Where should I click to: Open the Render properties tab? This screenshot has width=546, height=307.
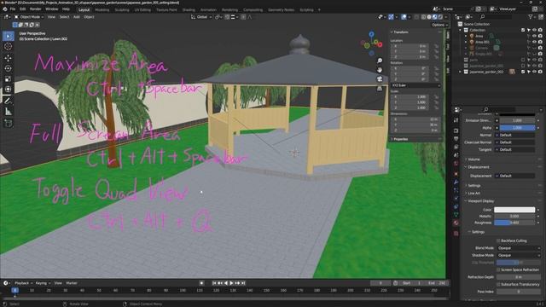tap(456, 130)
